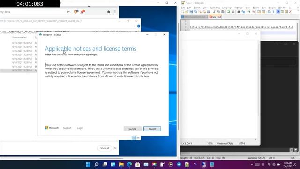Open Notepad++ Language menu
Image resolution: width=300 pixels, height=169 pixels.
tap(227, 8)
